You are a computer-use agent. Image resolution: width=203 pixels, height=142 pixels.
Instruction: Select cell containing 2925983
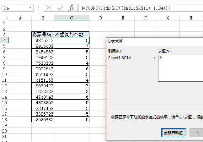pyautogui.click(x=43, y=120)
